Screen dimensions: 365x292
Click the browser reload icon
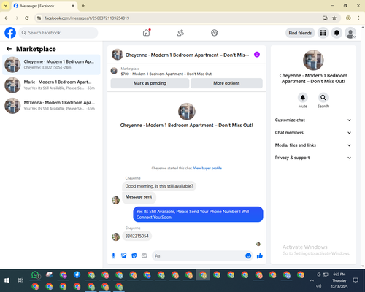(27, 18)
